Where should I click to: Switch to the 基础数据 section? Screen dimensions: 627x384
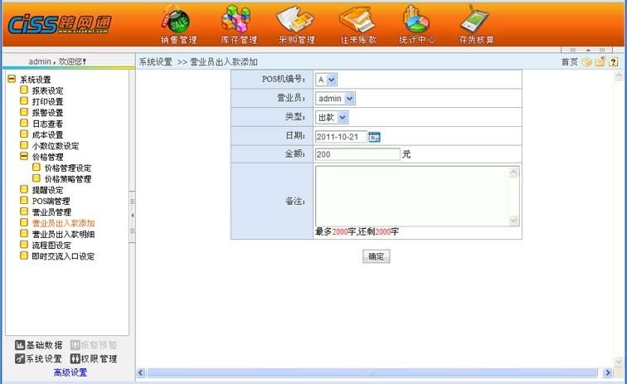point(38,345)
